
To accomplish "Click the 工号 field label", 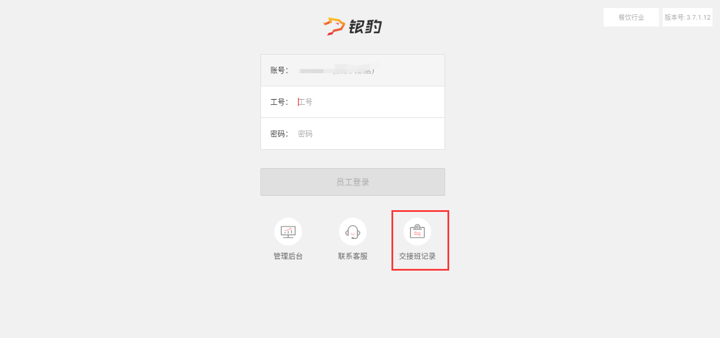I will 279,102.
